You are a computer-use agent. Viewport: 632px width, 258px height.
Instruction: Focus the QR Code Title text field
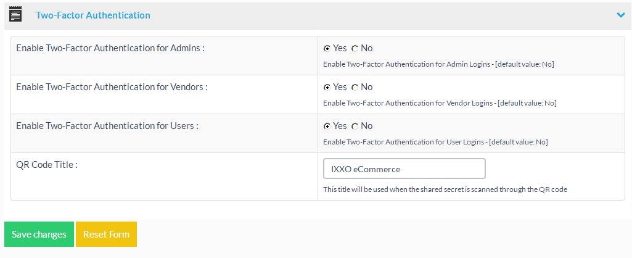click(404, 169)
